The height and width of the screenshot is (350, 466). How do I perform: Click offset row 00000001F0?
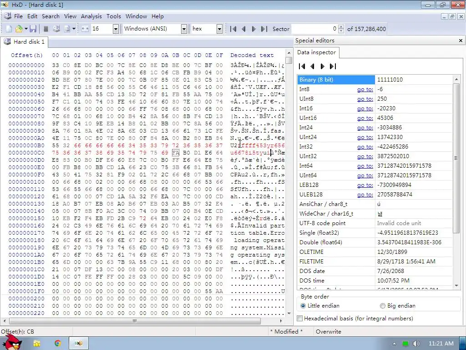(26, 291)
